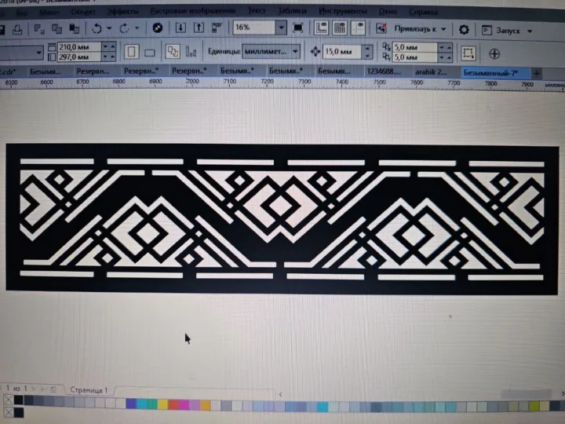Click the duplicate distance X 5,0 мм stepper
This screenshot has width=565, height=424.
click(x=445, y=48)
